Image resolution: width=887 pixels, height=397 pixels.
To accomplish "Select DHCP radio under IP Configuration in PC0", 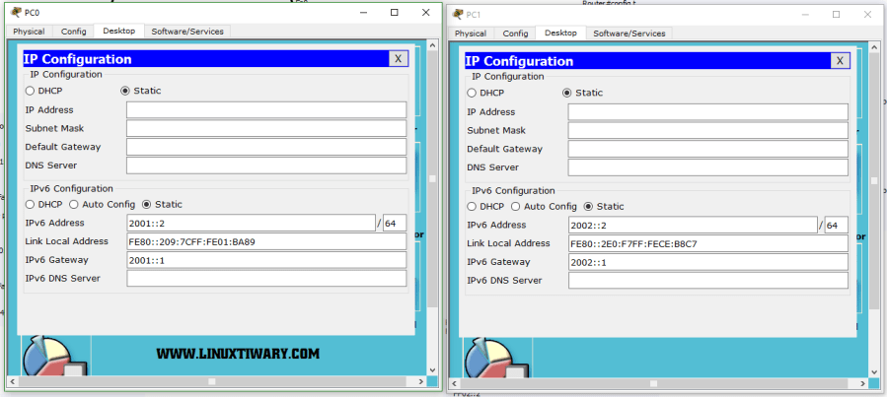I will pyautogui.click(x=30, y=91).
